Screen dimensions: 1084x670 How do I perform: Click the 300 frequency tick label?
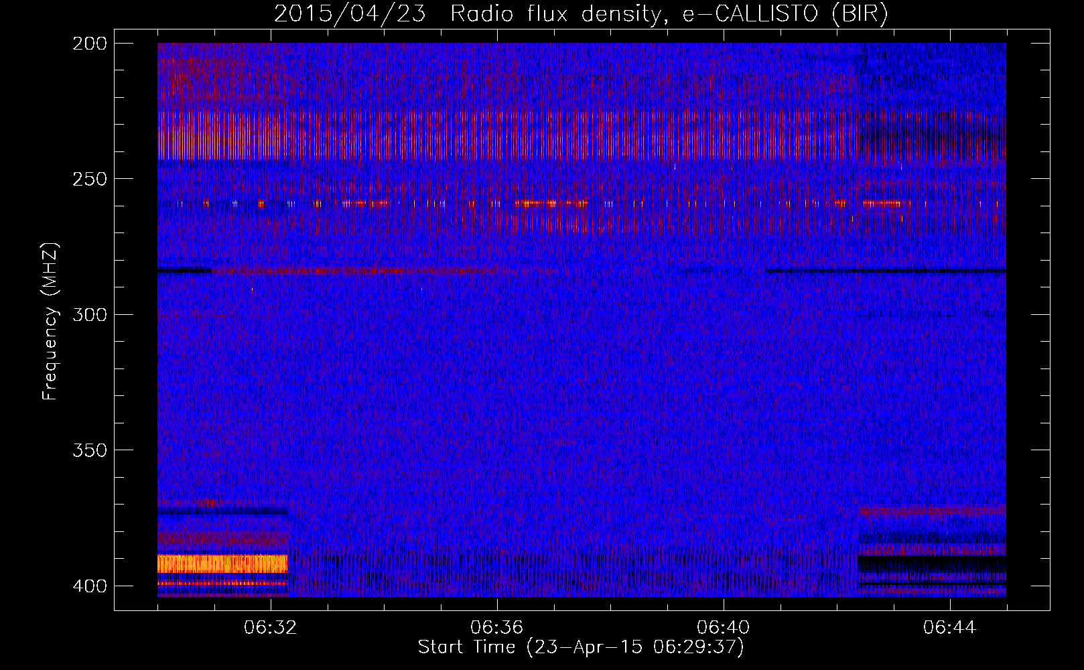click(90, 315)
